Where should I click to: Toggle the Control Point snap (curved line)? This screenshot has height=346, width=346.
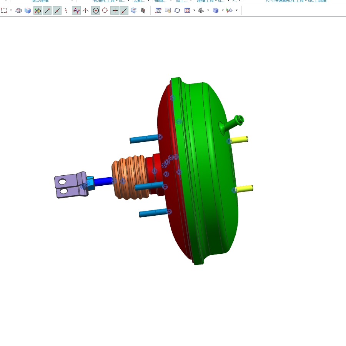66,10
